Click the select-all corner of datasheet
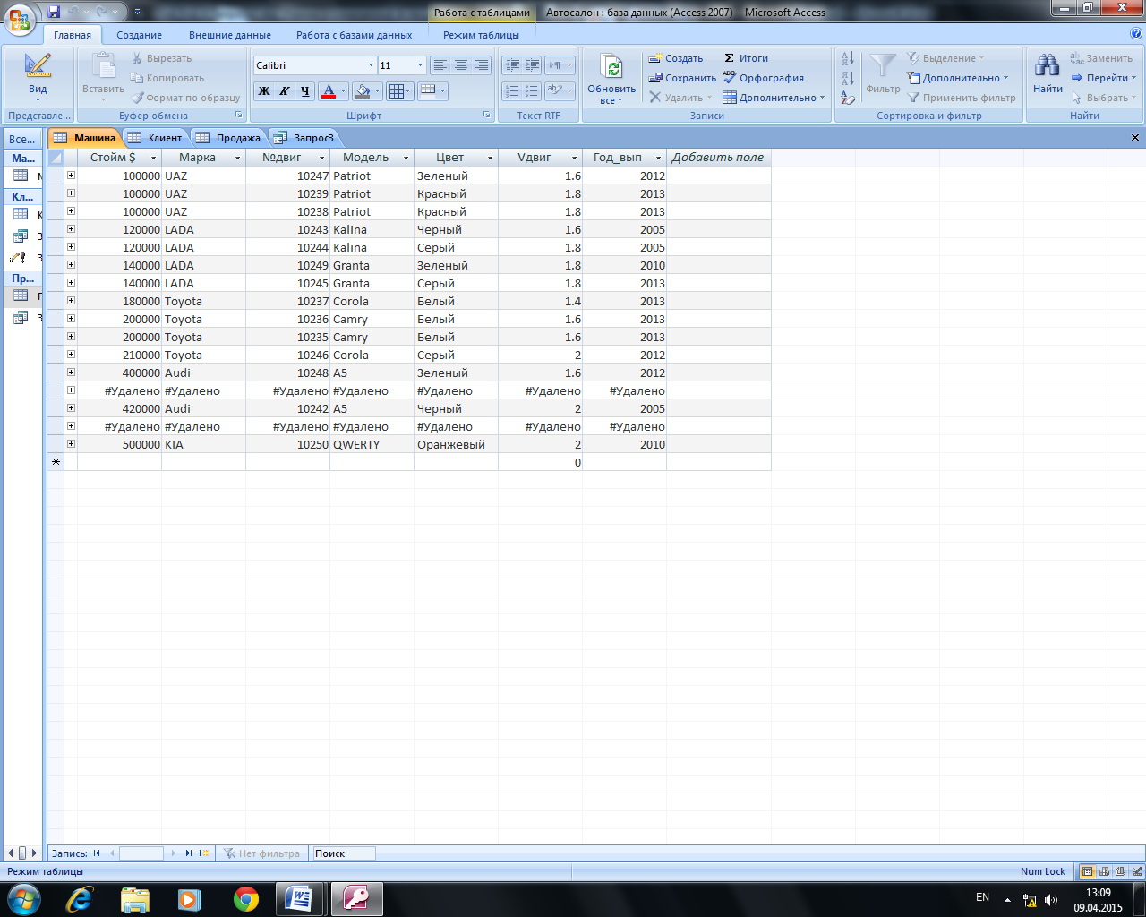The image size is (1146, 917). coord(56,157)
